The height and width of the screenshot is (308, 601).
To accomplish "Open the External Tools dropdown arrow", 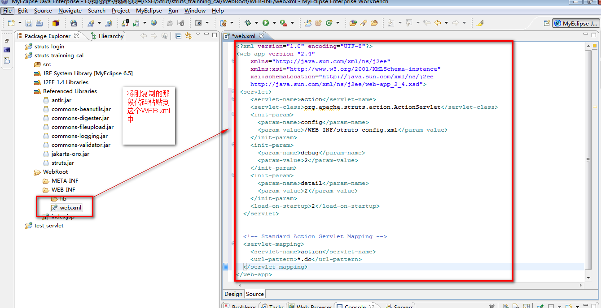I will pos(292,23).
